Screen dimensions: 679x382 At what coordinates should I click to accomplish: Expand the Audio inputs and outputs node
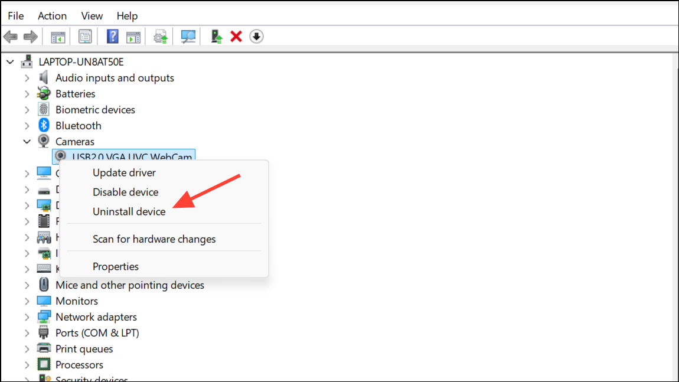(27, 78)
